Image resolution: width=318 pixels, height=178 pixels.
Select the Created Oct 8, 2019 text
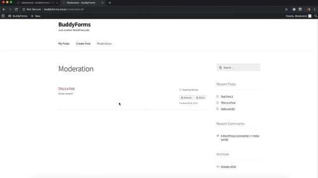[x=188, y=103]
